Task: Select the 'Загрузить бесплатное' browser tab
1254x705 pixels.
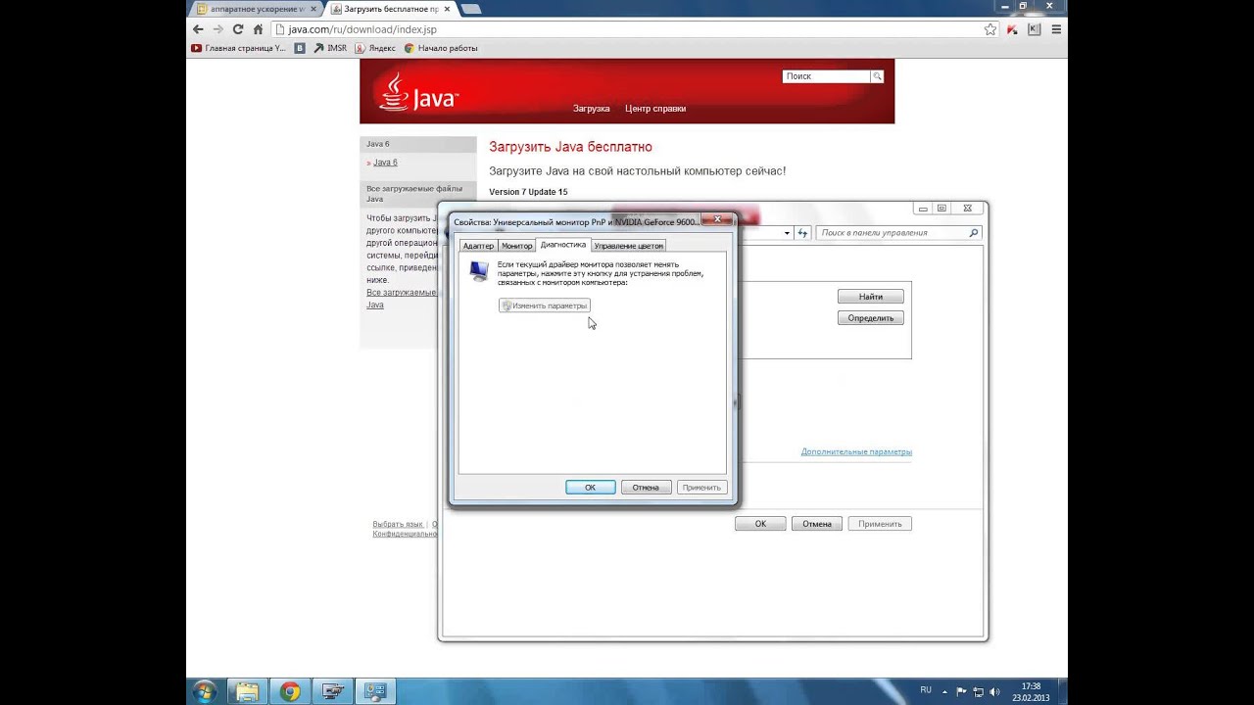Action: point(390,9)
